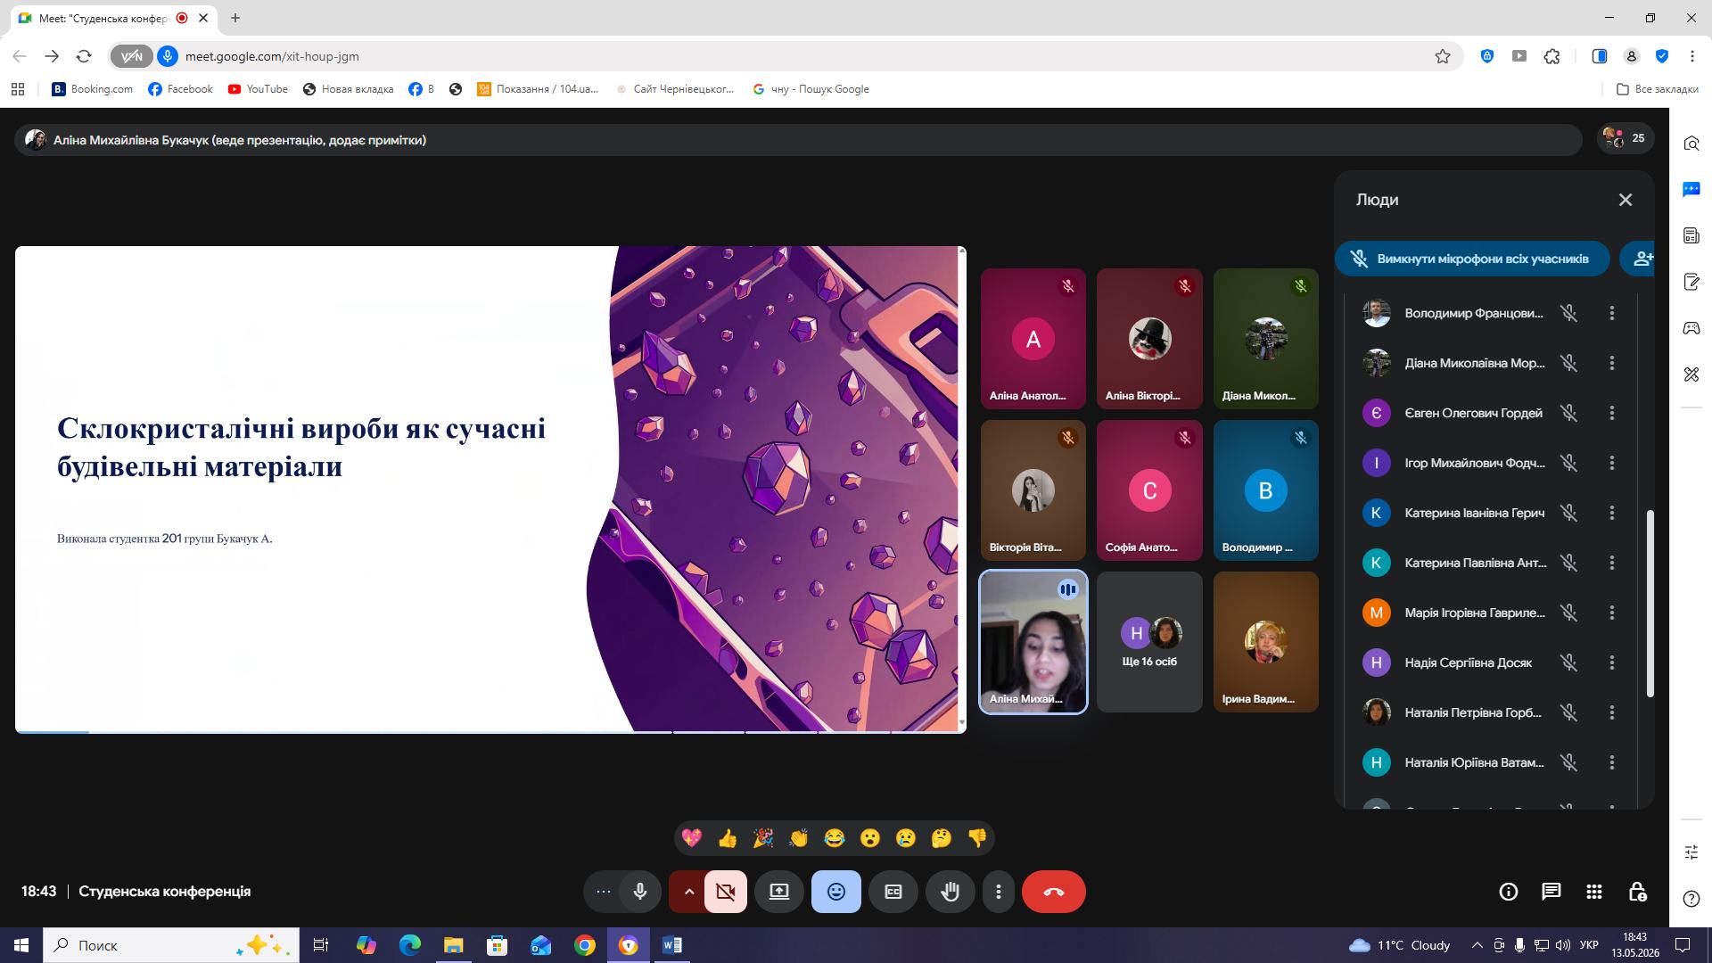Click the people panel vertical scrollbar
This screenshot has height=963, width=1712.
[x=1650, y=604]
